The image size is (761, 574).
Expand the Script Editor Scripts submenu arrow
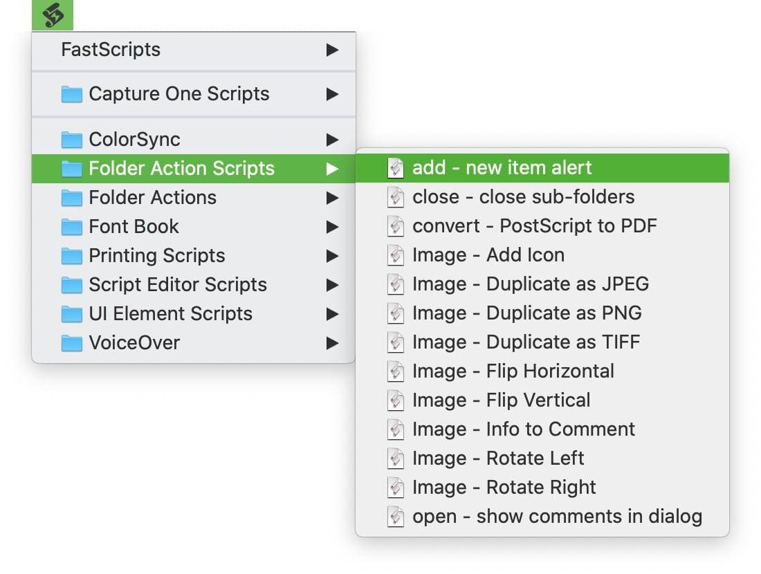[x=333, y=285]
